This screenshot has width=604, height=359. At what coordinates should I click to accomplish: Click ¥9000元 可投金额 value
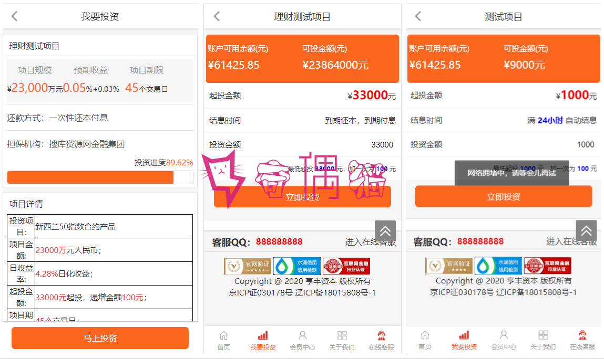coord(524,65)
